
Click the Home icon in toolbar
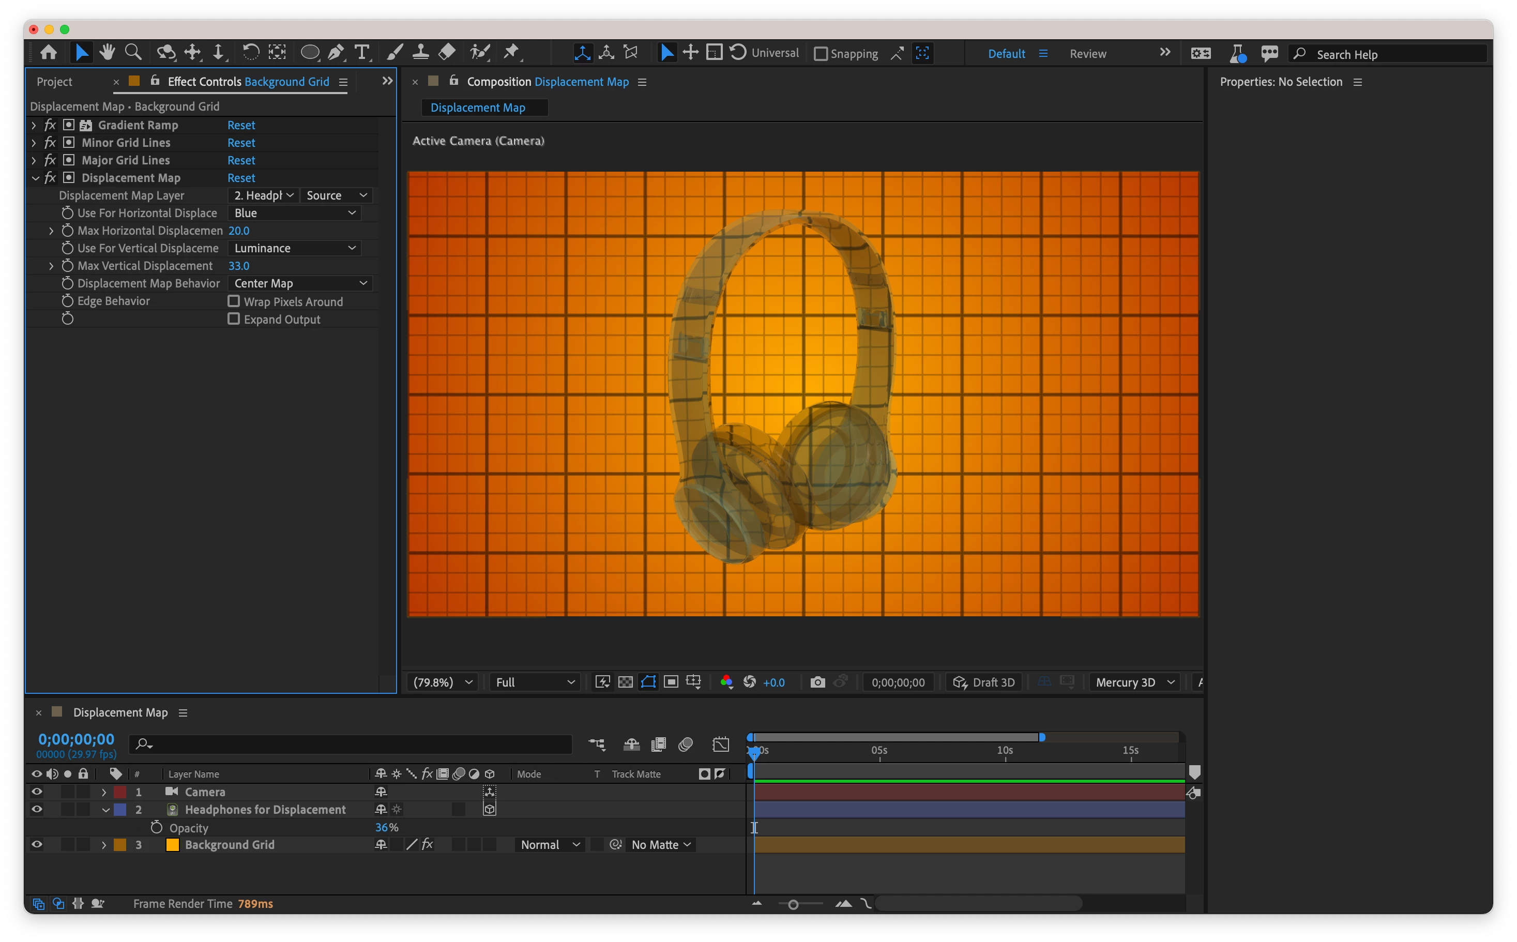(49, 53)
